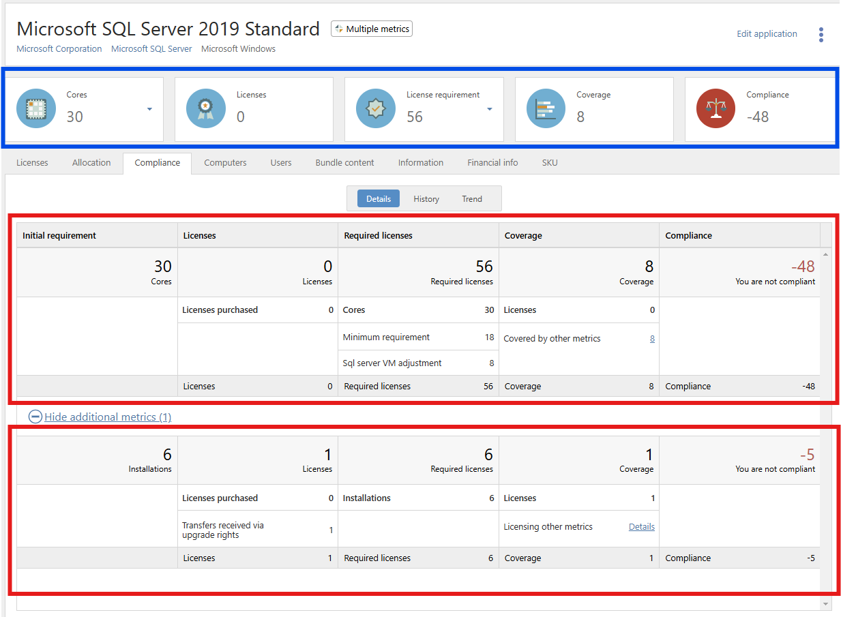Screen dimensions: 841x617
Task: Click the Microsoft SQL Server 2019 Standard title
Action: click(x=168, y=29)
